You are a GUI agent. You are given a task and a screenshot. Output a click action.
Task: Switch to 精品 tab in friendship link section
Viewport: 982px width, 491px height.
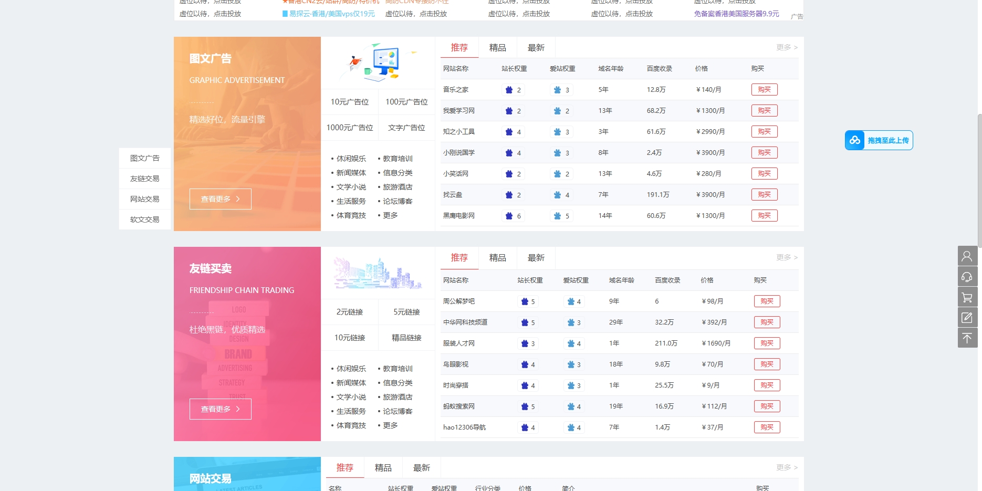coord(497,258)
